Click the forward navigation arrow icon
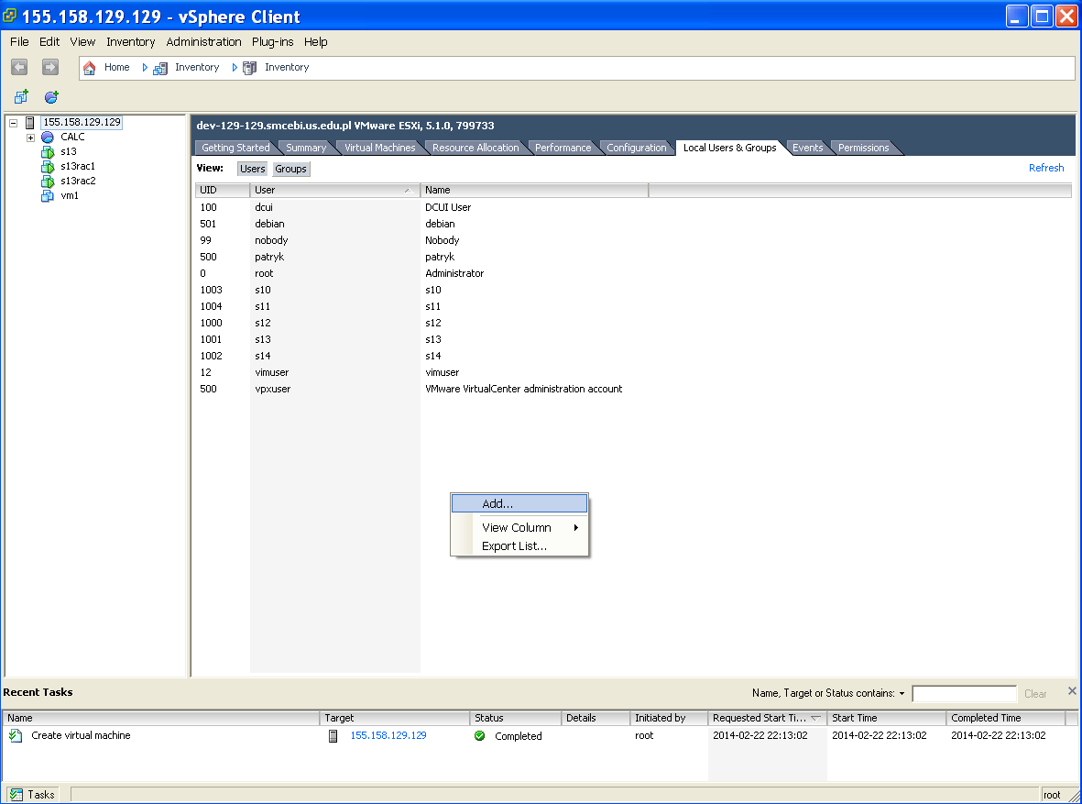Image resolution: width=1082 pixels, height=804 pixels. click(x=49, y=67)
